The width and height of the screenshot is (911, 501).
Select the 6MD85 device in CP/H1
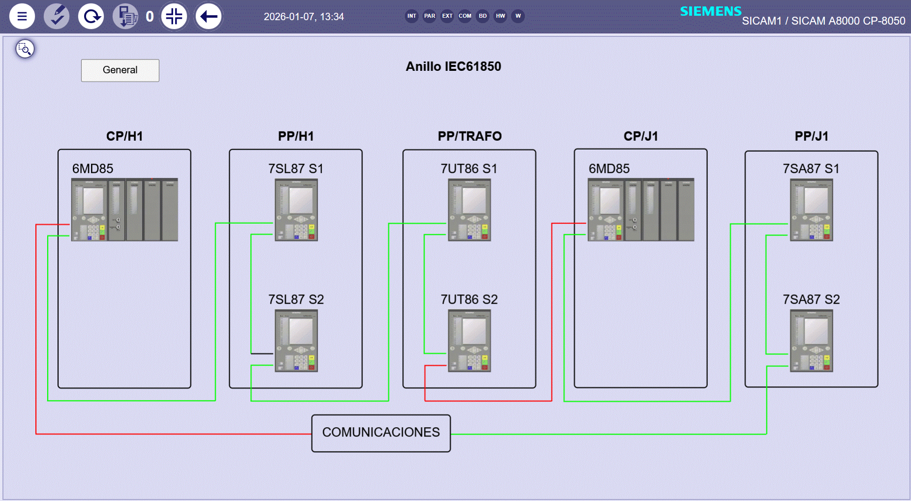(x=124, y=210)
